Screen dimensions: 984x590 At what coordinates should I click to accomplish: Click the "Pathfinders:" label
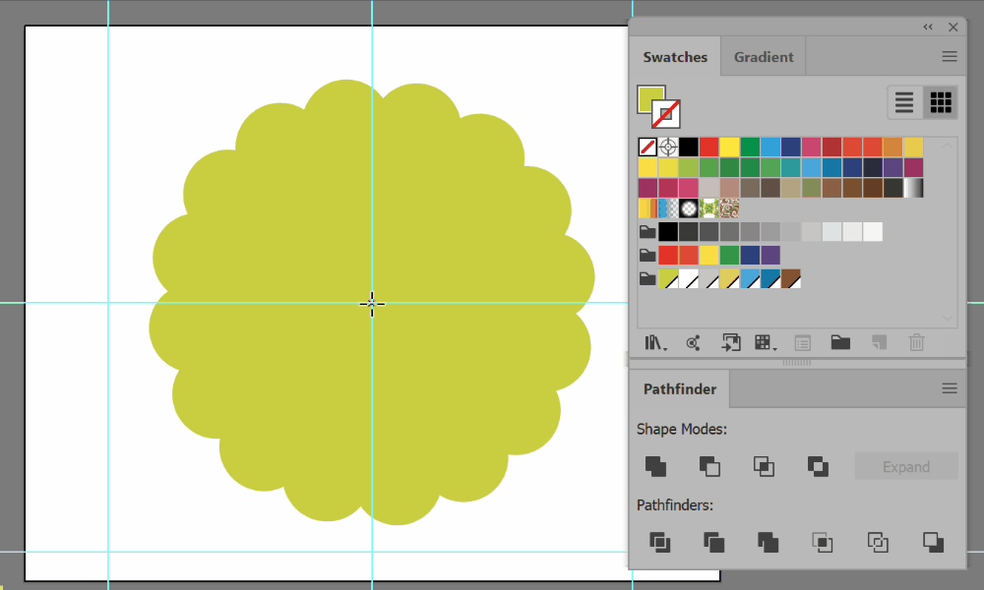point(675,505)
